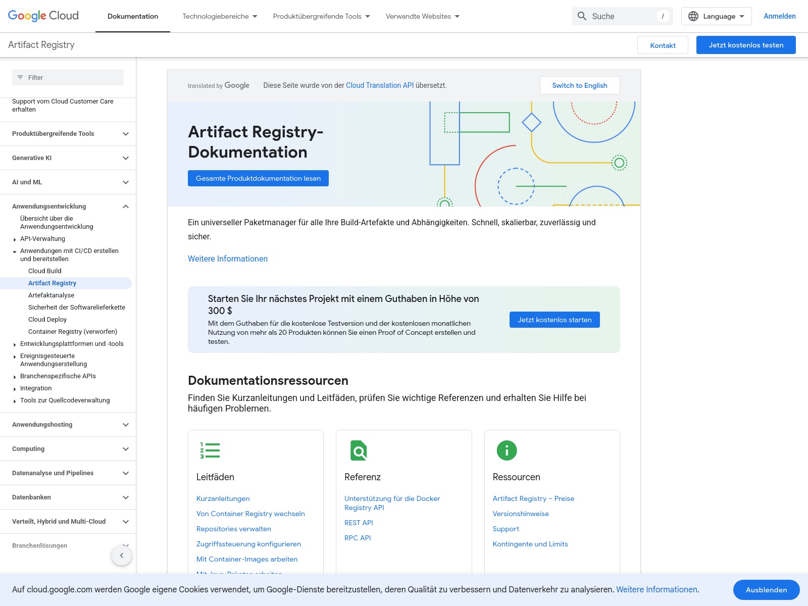Image resolution: width=808 pixels, height=606 pixels.
Task: Click the Leitfäden numbered list icon
Action: [x=210, y=450]
